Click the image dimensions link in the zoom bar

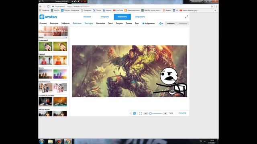(x=182, y=113)
